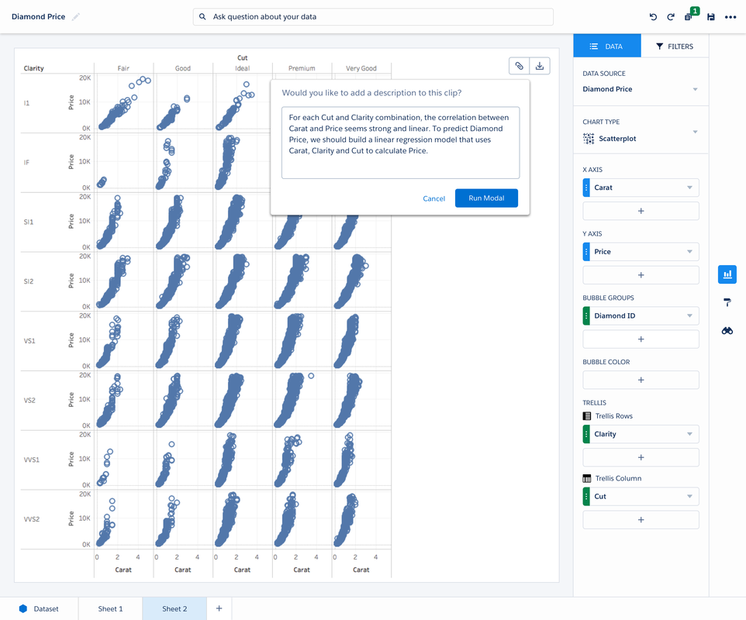Add another Trellis Rows field
Screen dimensions: 746x620
641,457
